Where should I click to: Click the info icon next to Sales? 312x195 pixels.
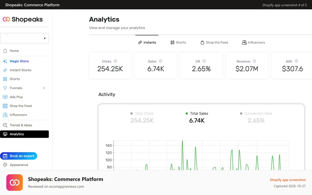[160, 61]
